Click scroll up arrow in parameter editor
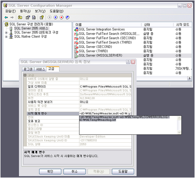Screen dimensions: 195x178 tap(179, 118)
